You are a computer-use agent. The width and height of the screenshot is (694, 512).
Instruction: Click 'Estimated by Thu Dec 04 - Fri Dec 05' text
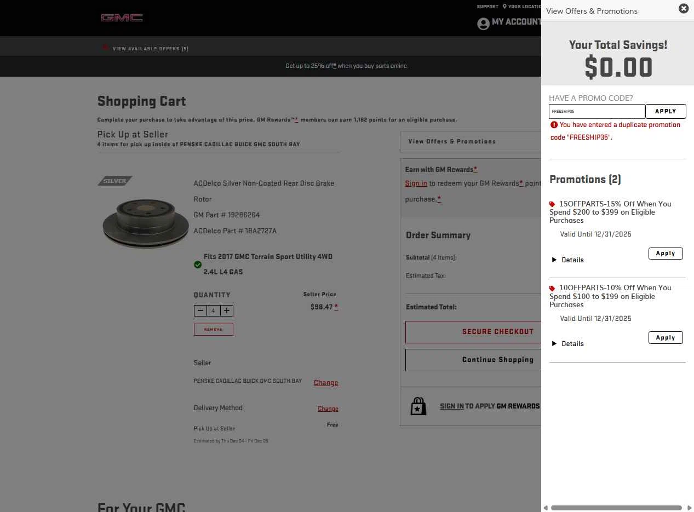click(231, 441)
